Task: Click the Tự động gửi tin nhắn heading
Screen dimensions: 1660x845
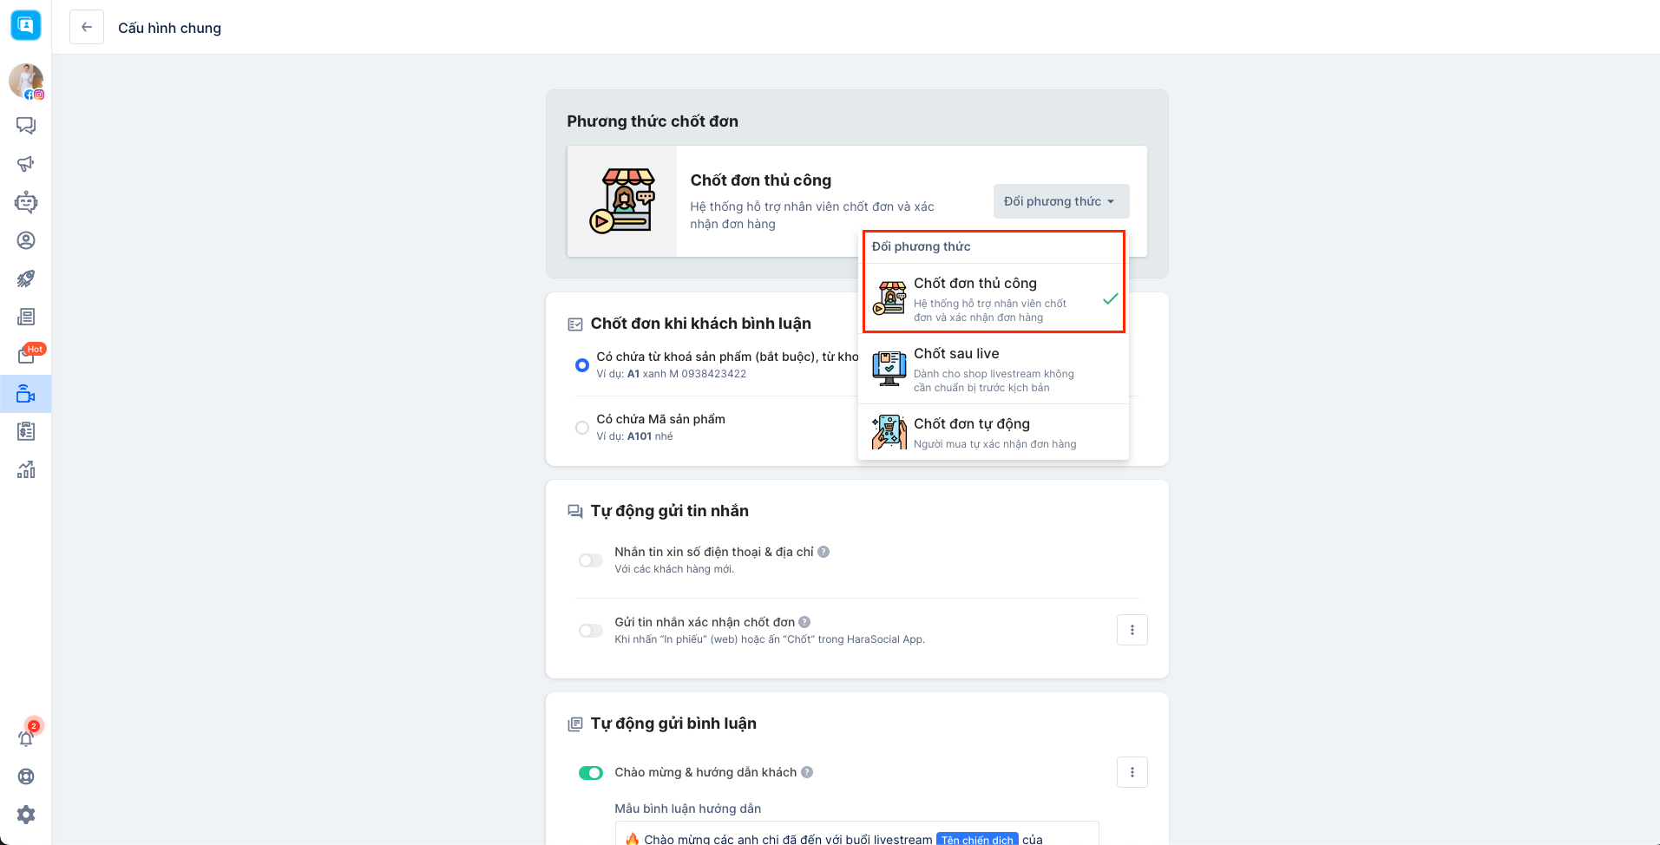Action: point(670,511)
